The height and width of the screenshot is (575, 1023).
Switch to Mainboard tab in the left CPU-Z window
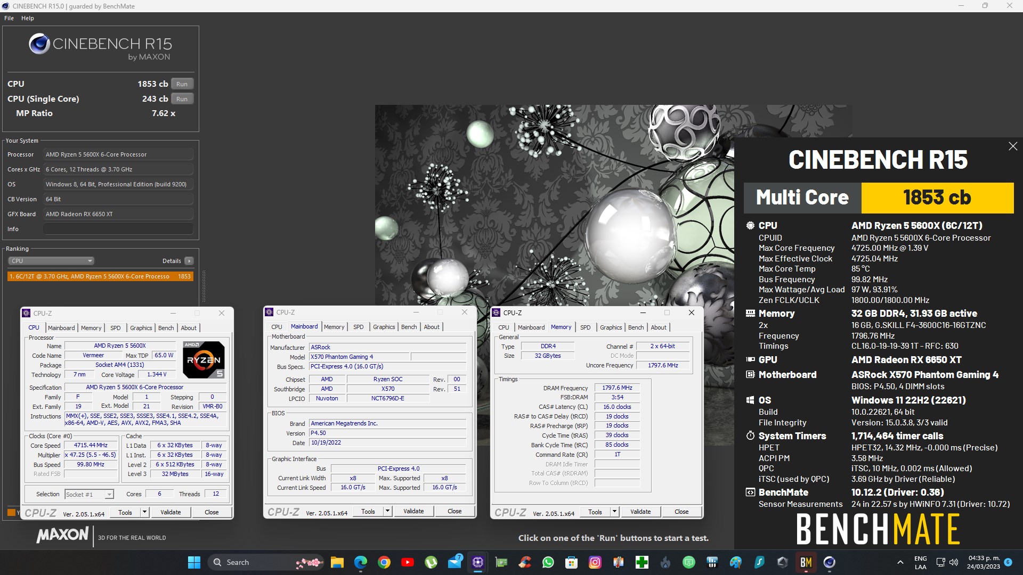pos(61,328)
